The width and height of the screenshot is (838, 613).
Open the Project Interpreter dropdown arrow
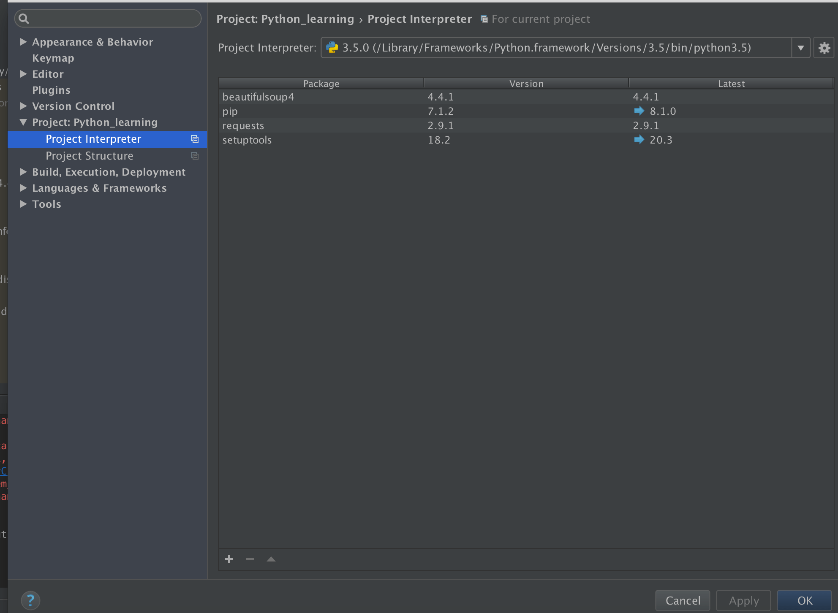point(800,48)
